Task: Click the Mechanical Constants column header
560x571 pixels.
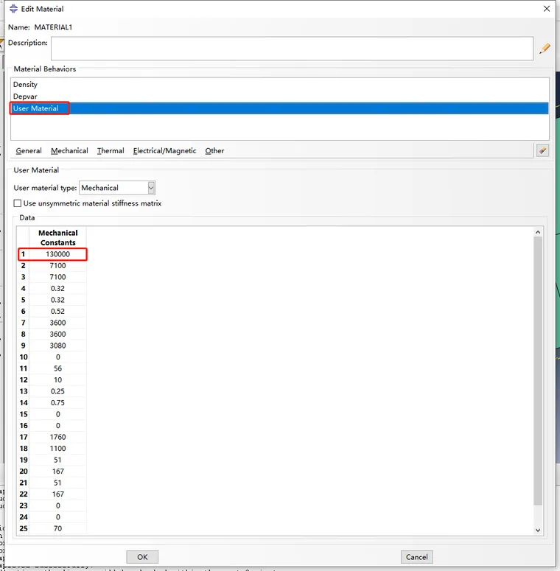Action: (x=58, y=237)
